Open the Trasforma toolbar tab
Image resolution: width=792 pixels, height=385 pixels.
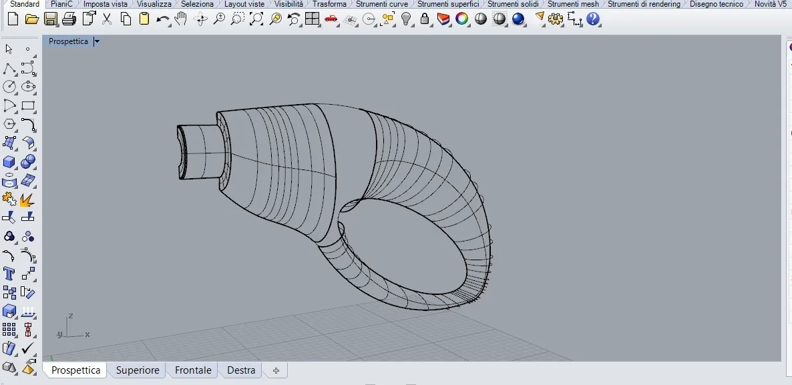(x=329, y=4)
